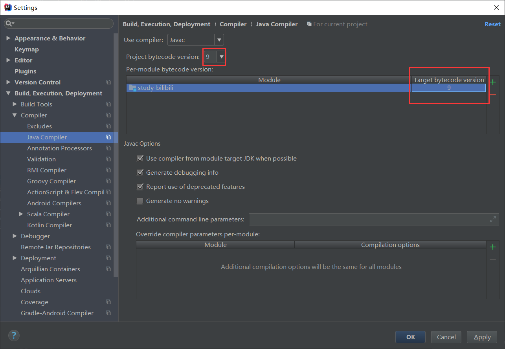Click the Apply button
The height and width of the screenshot is (349, 505).
pos(482,337)
